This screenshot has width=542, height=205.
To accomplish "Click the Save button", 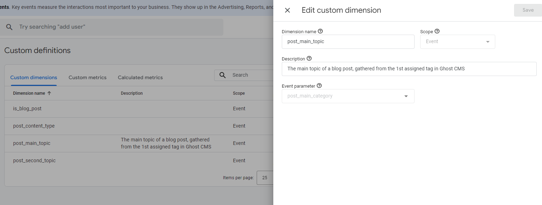I will pyautogui.click(x=528, y=10).
